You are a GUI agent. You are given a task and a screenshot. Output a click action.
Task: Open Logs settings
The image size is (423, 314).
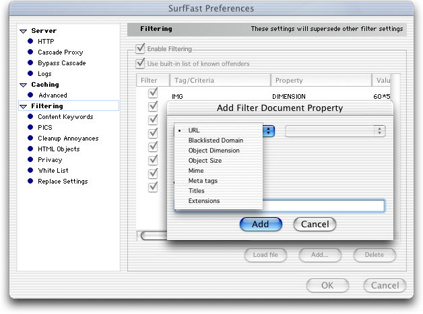click(x=44, y=74)
